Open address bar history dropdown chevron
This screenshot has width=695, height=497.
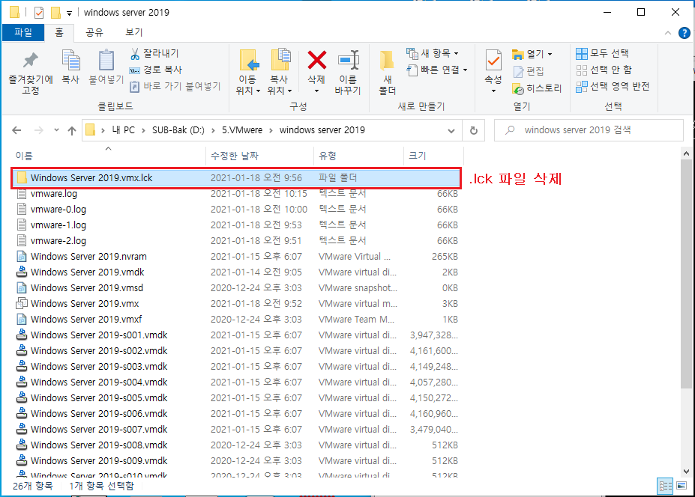click(451, 130)
